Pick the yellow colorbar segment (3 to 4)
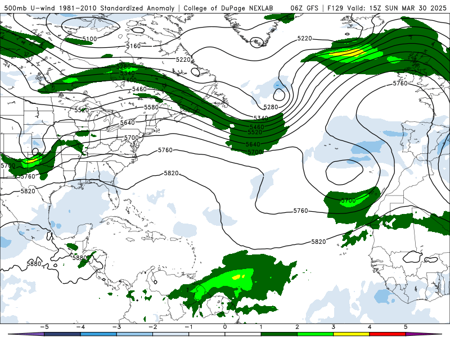Viewport: 450px width, 337px height. tap(351, 334)
